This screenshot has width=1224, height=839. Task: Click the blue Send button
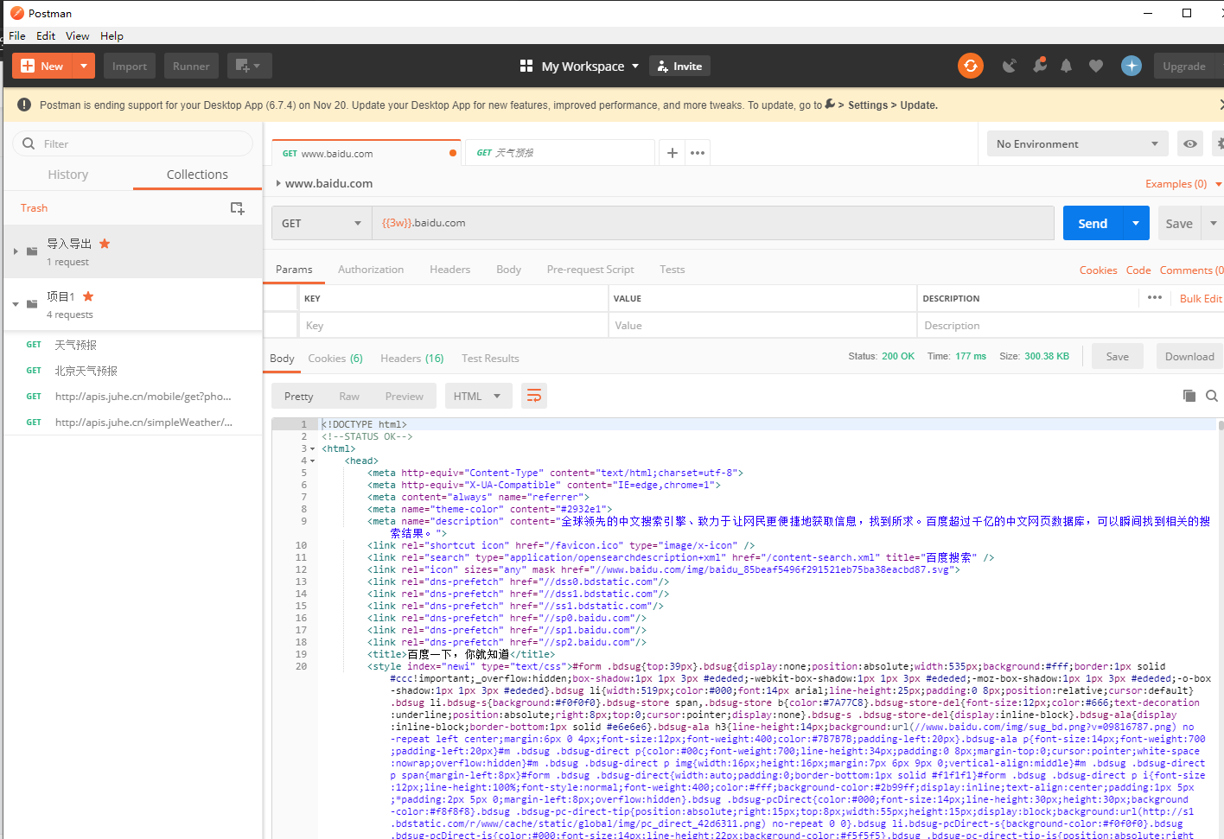tap(1093, 223)
